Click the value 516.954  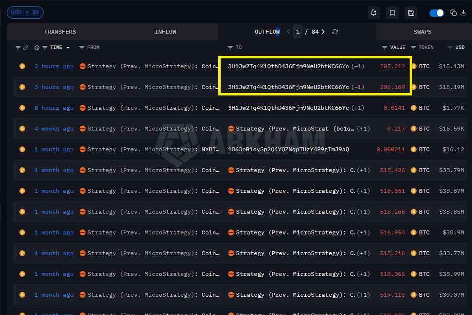tap(392, 232)
